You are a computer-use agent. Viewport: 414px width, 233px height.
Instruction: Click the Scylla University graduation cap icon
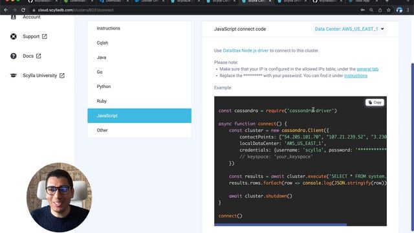tap(14, 76)
